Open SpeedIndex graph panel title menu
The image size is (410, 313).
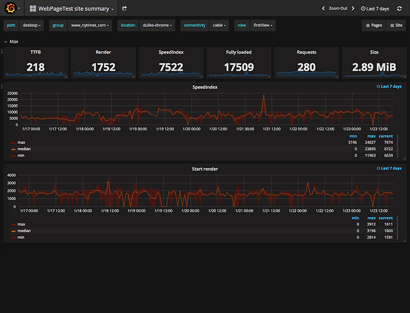click(205, 87)
